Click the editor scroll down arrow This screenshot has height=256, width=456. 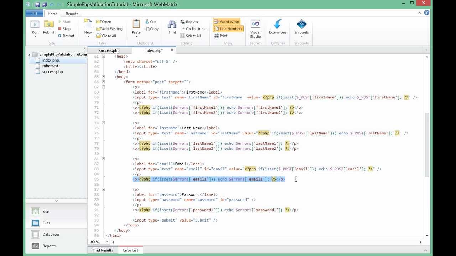[427, 235]
